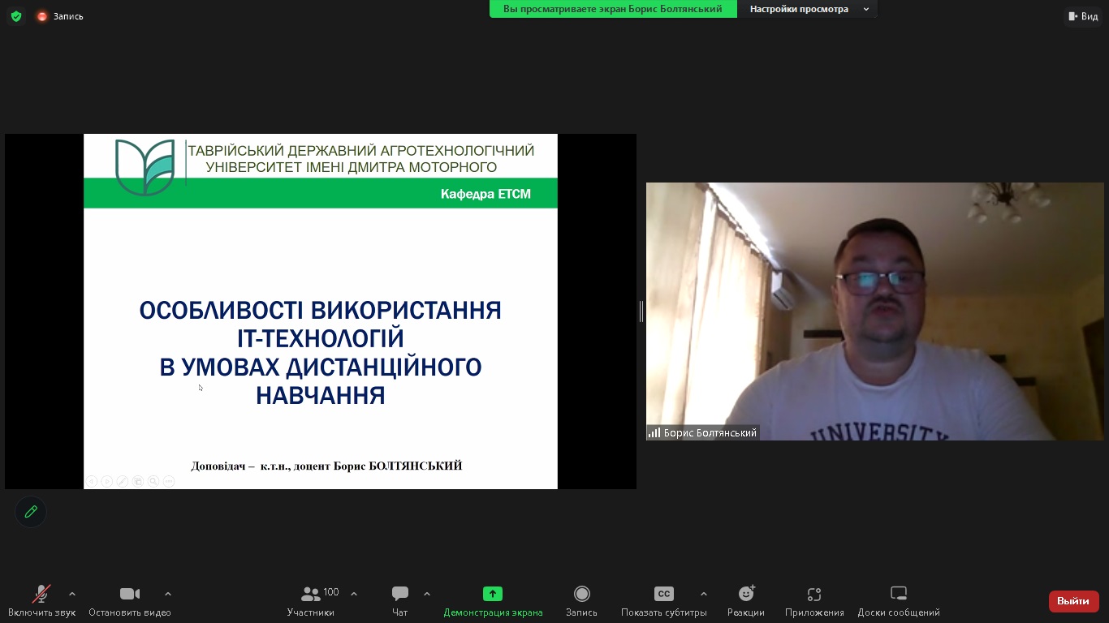Click the red recording indicator icon
The image size is (1109, 623).
click(42, 16)
